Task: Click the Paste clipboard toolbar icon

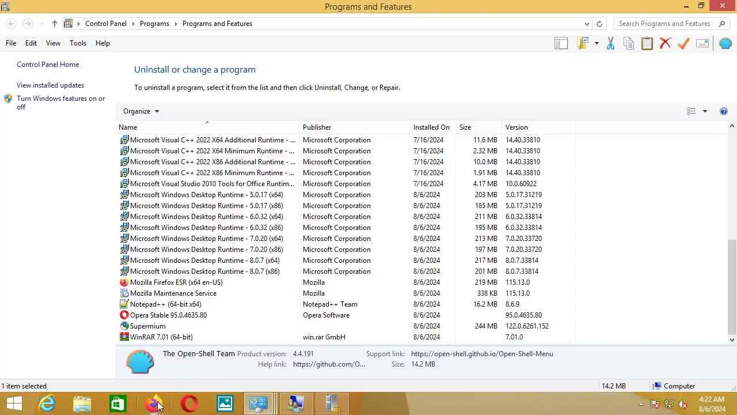Action: tap(647, 43)
